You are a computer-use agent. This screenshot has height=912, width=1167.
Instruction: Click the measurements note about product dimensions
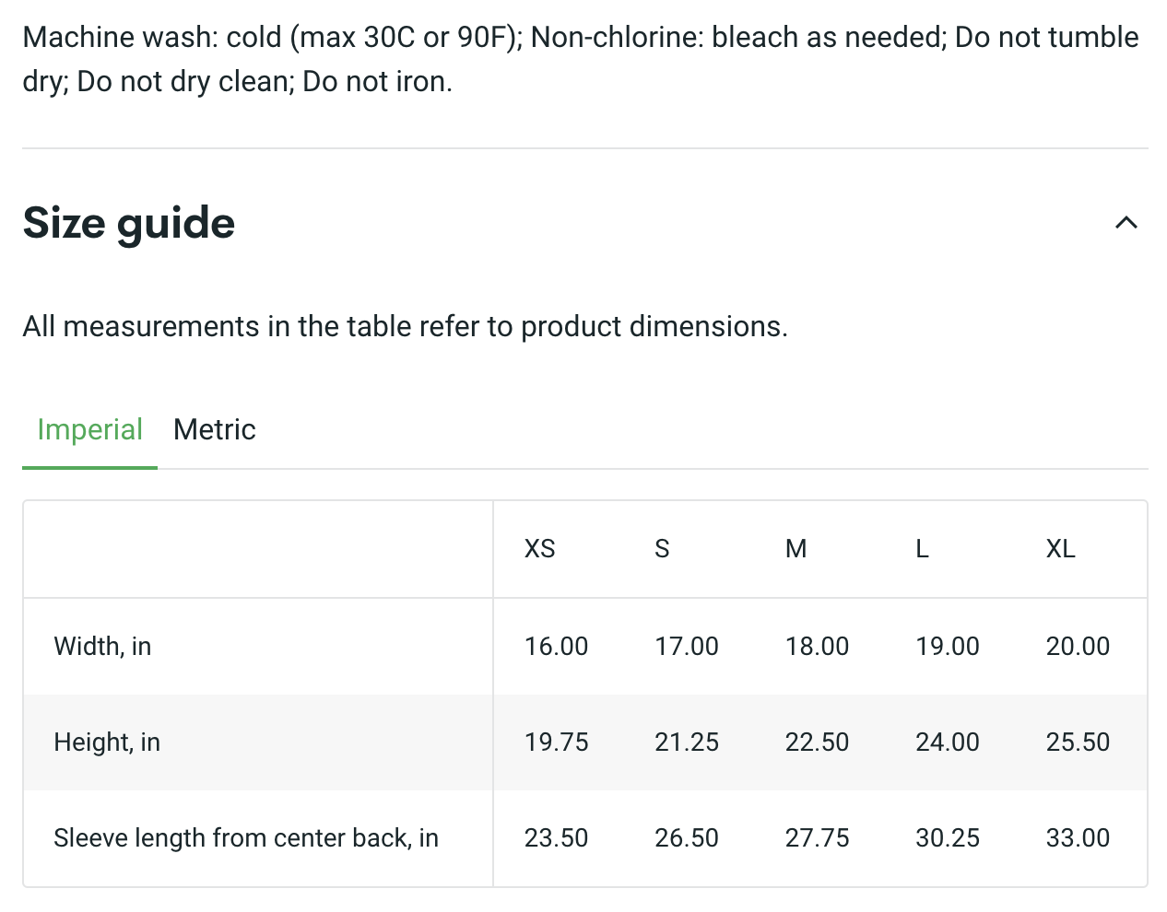405,326
